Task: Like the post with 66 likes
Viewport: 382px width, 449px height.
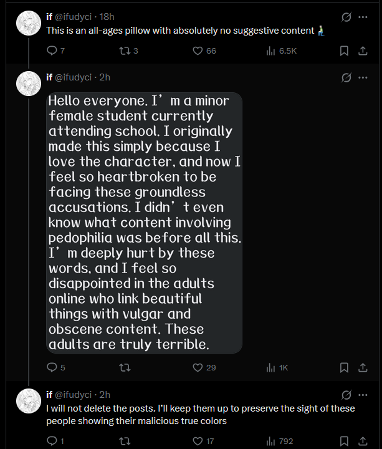Action: click(198, 51)
